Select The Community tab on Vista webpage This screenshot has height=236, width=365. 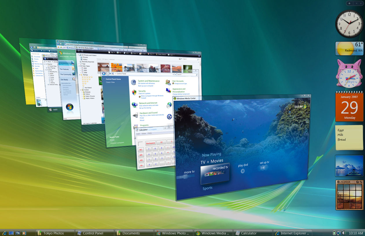pyautogui.click(x=67, y=75)
